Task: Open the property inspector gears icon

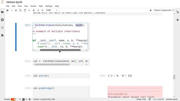Action: pos(177,12)
